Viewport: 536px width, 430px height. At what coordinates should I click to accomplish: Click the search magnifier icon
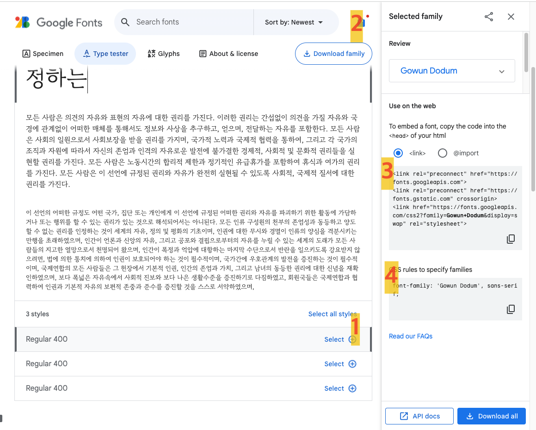point(125,22)
